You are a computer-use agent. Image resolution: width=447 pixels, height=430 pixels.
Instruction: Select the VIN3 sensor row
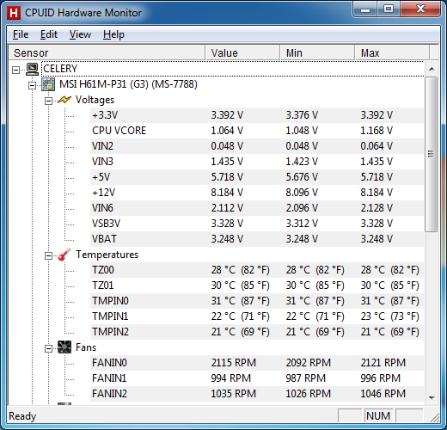257,162
